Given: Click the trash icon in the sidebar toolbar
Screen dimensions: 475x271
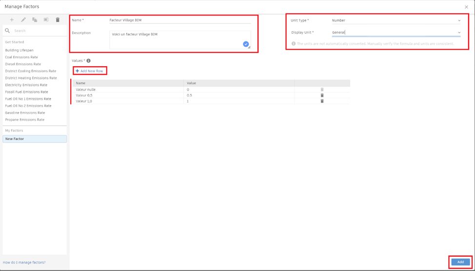Looking at the screenshot, I should pos(58,20).
